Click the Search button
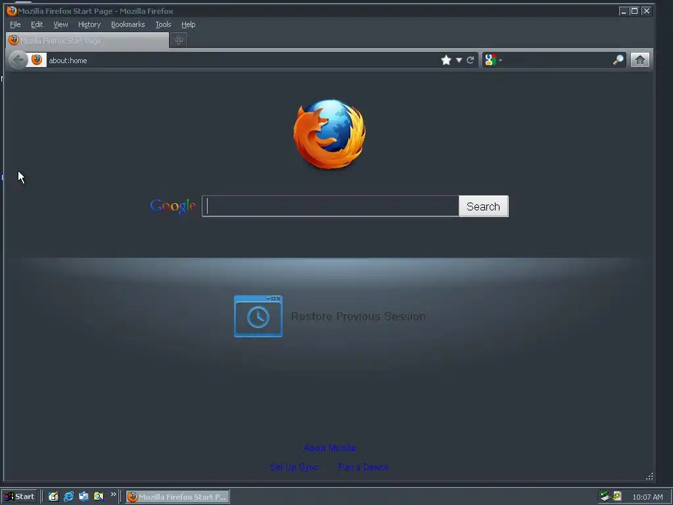Screen dimensions: 673x505 (x=483, y=206)
